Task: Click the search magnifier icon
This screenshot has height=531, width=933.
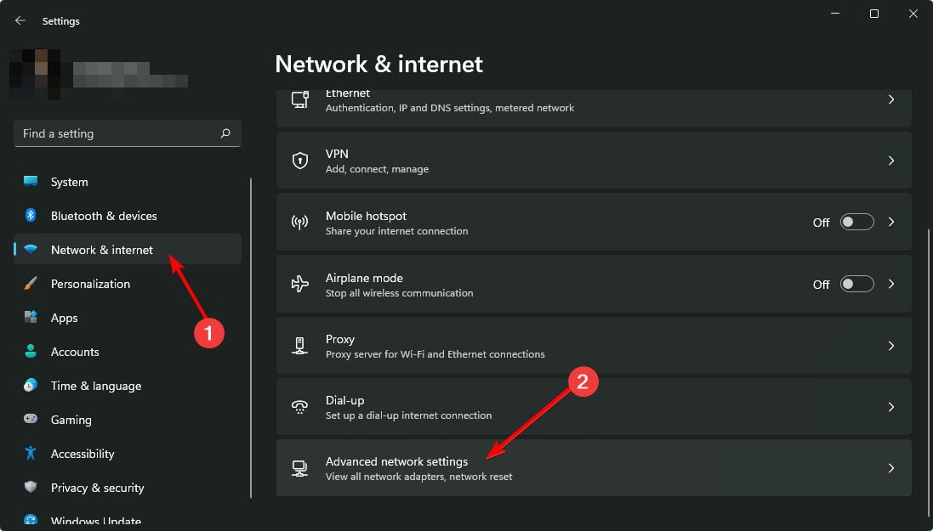Action: [x=225, y=133]
